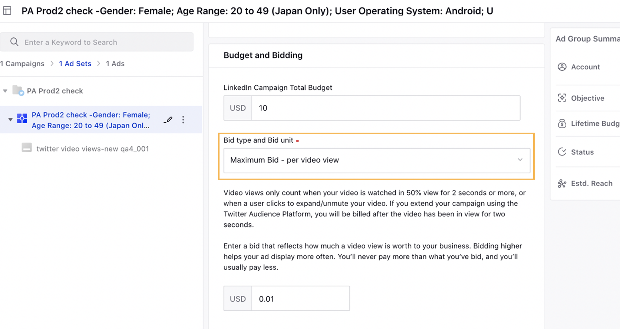Click the Estd. Reach network icon
This screenshot has height=329, width=620.
[562, 183]
